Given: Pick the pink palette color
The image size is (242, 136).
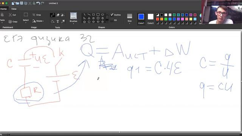Looking at the screenshot, I should (x=182, y=19).
